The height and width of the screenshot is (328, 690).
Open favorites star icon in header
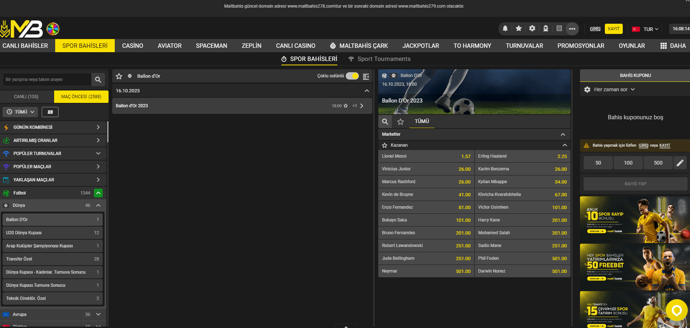point(519,28)
